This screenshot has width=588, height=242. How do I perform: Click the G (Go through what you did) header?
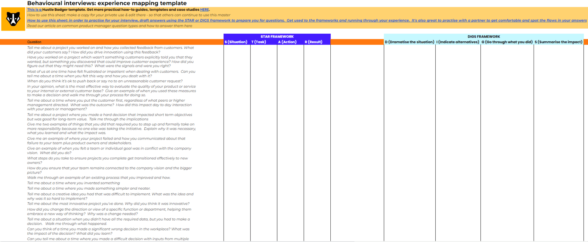tap(507, 42)
